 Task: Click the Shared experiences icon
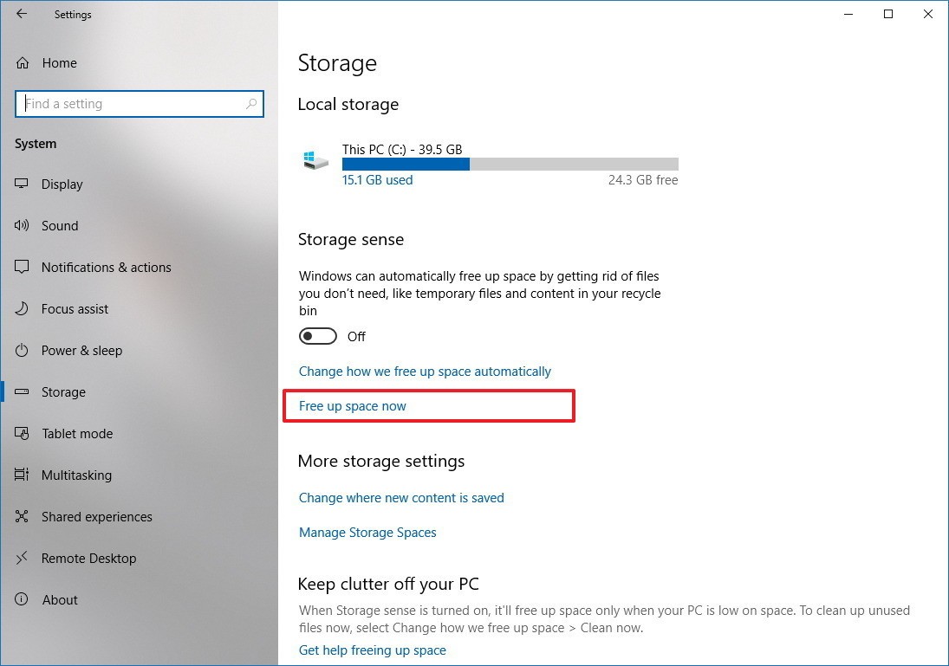coord(23,517)
